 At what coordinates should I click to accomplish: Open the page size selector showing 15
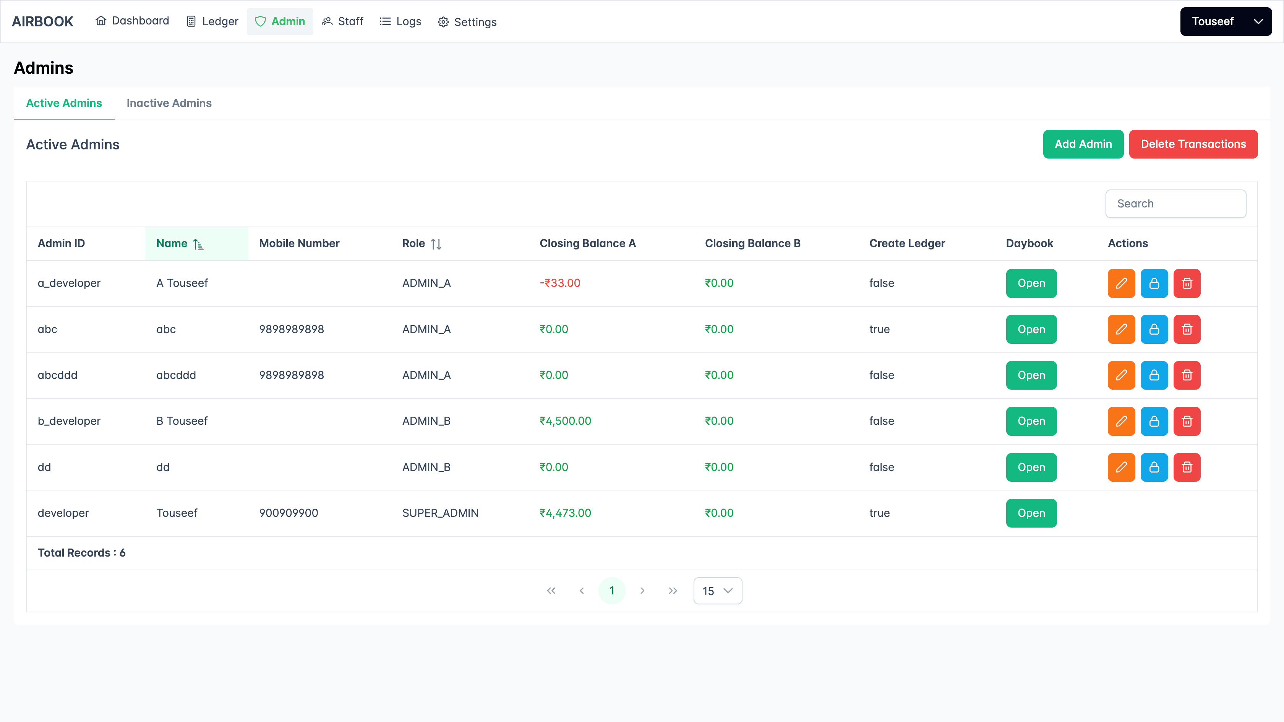(x=717, y=591)
